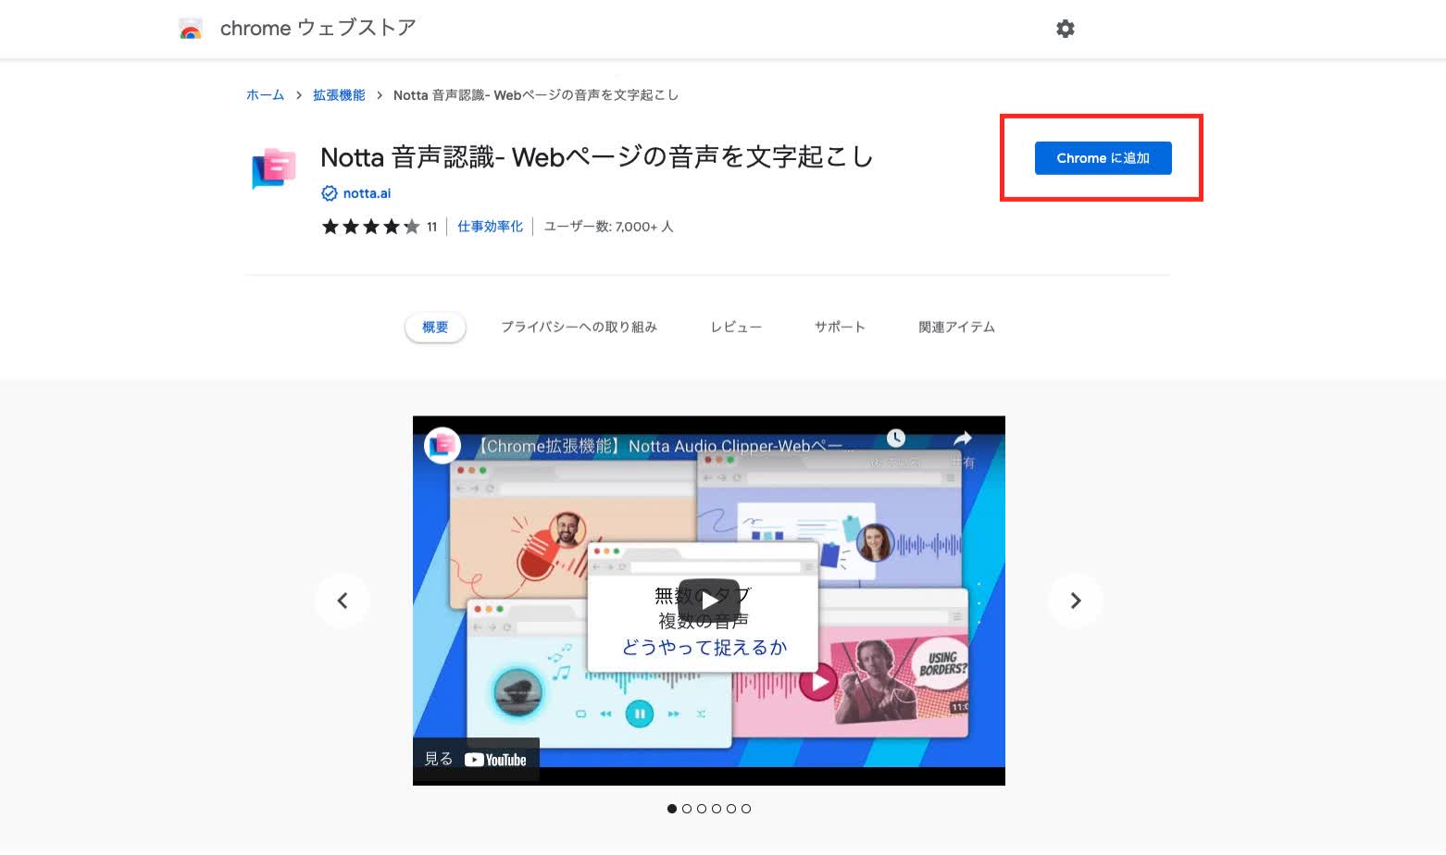Click the Notta extension logo icon
1446x855 pixels.
click(274, 169)
